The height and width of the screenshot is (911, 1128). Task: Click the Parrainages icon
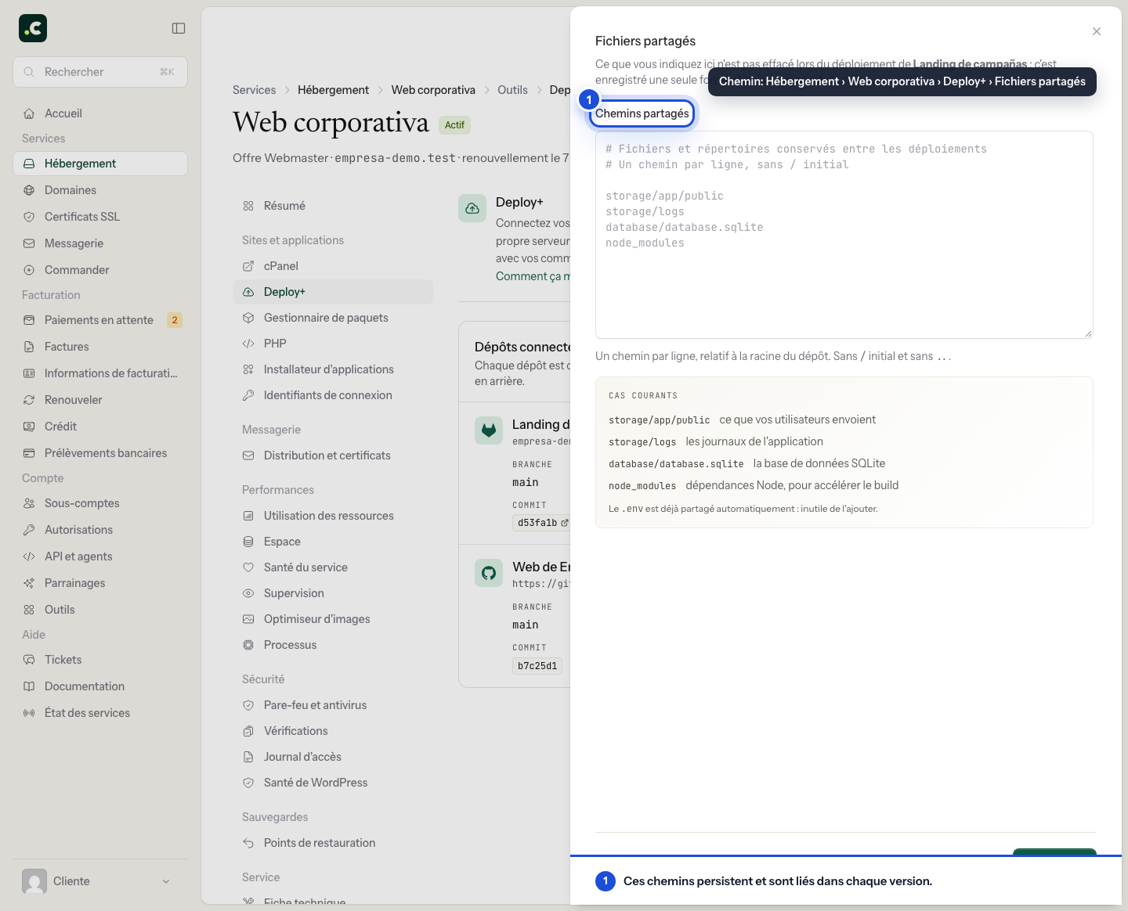coord(29,583)
